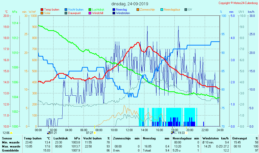Click the moon icon left of 19:33

click(x=172, y=133)
